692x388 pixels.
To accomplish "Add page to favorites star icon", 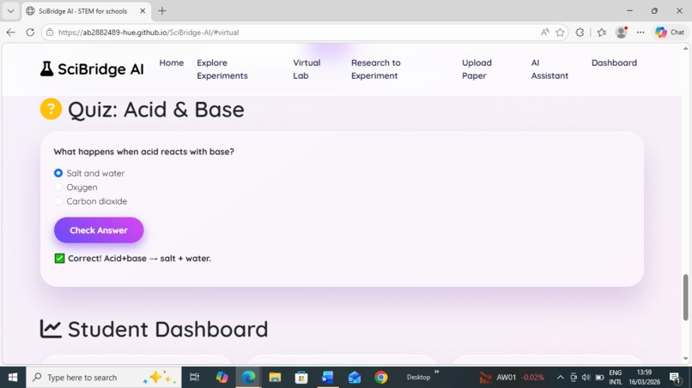I will (x=560, y=33).
